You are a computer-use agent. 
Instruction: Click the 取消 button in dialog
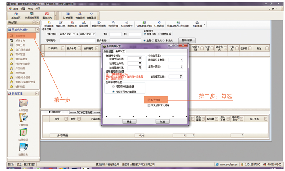162,121
